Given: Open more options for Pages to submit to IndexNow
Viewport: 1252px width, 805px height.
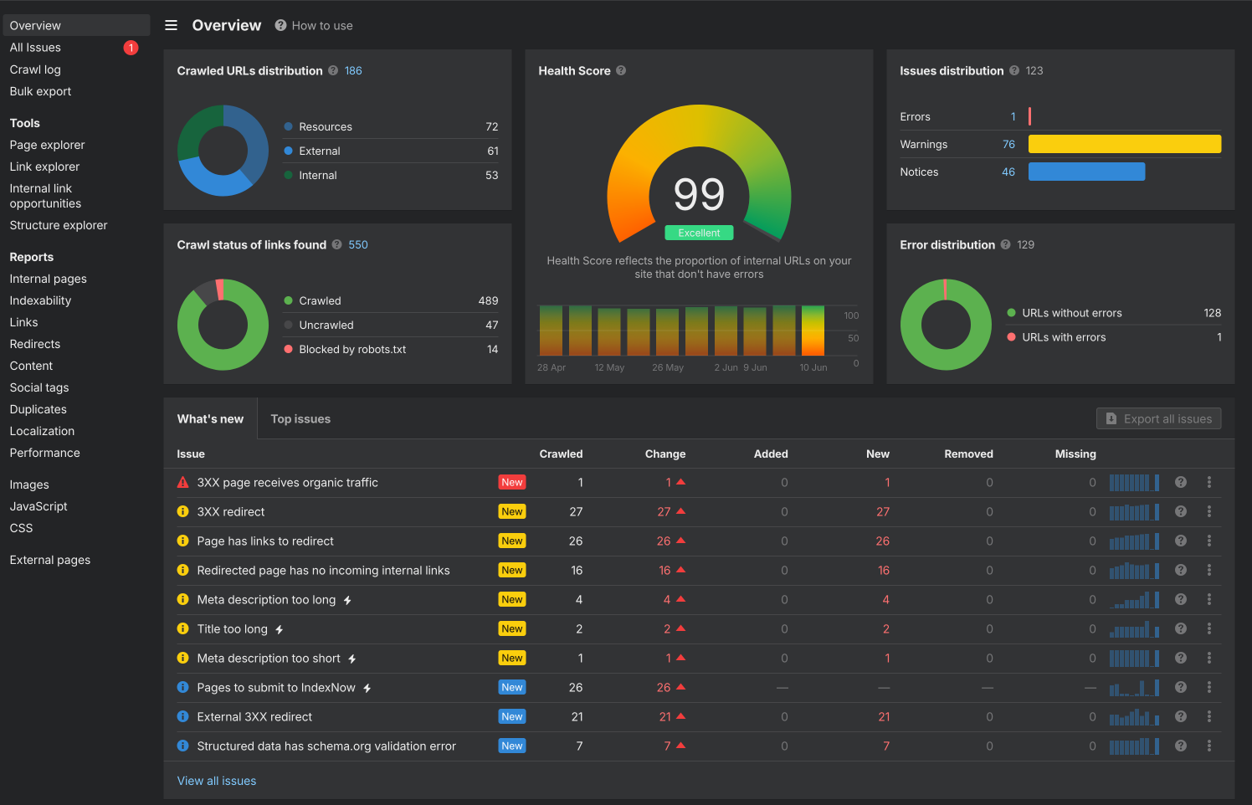Looking at the screenshot, I should click(x=1209, y=687).
